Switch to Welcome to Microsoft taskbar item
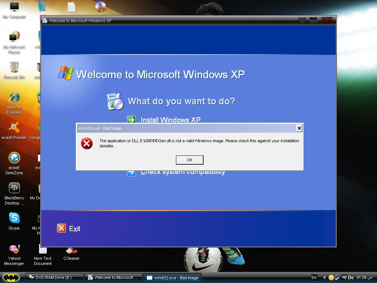This screenshot has width=377, height=283. (x=113, y=277)
